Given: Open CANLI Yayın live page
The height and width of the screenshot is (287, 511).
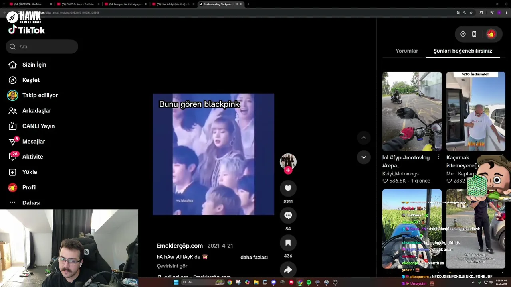Looking at the screenshot, I should (x=38, y=126).
